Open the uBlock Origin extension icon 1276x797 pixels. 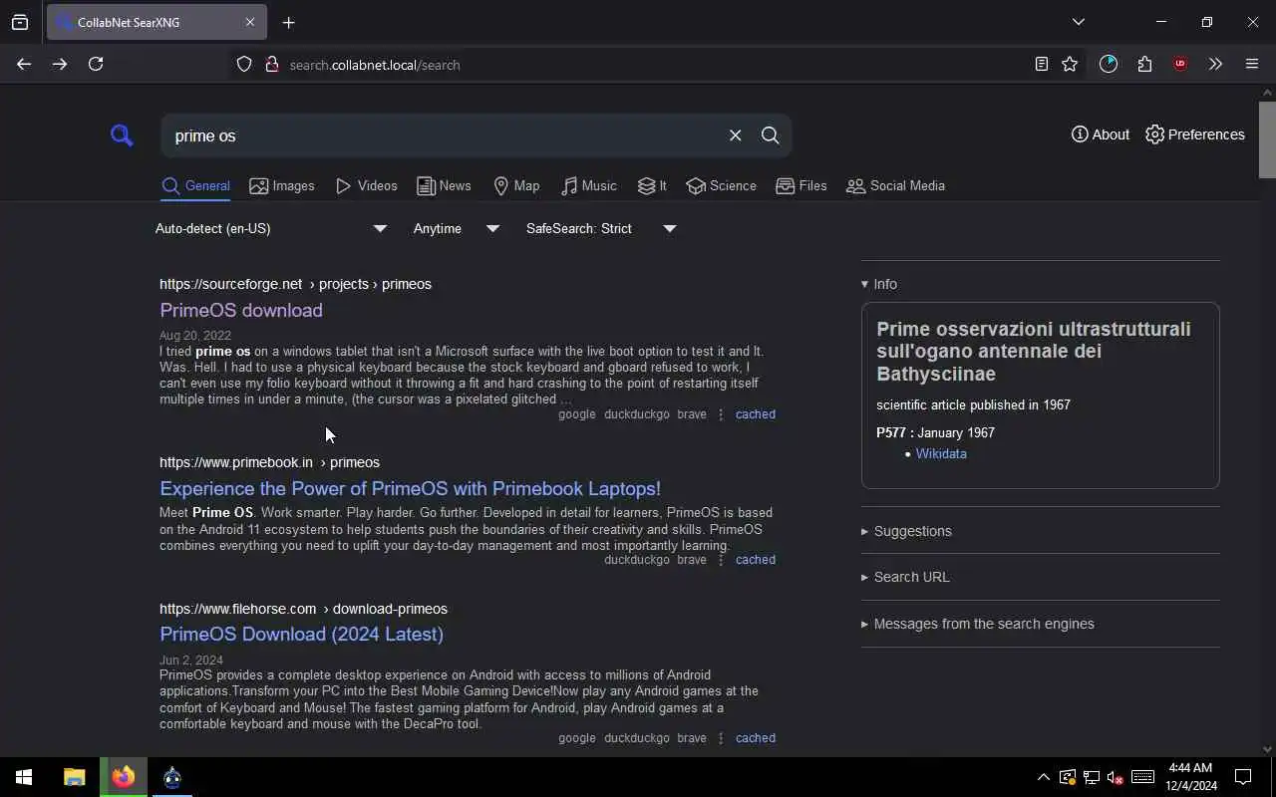coord(1180,64)
